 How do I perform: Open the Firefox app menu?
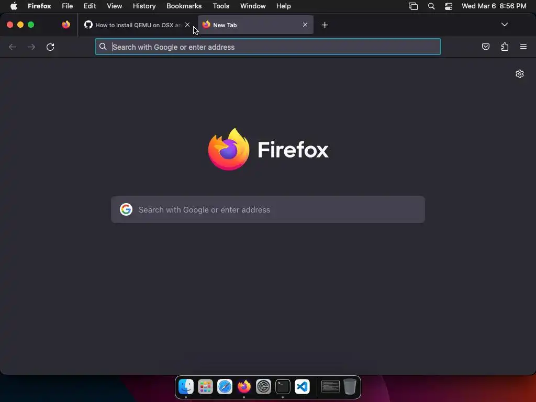click(39, 6)
